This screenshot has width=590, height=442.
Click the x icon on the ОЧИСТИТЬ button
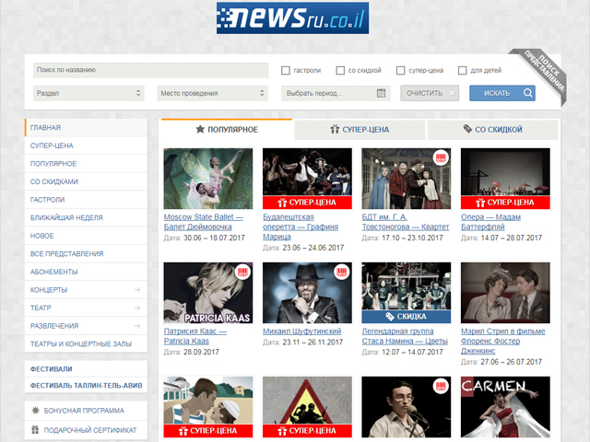[452, 93]
